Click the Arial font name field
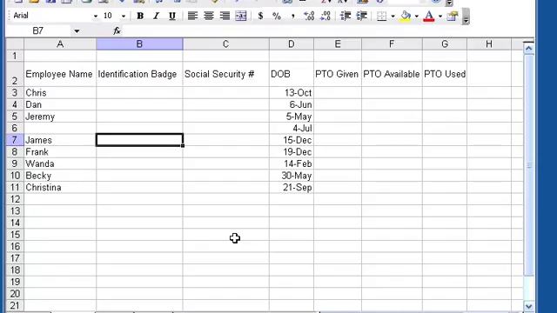Screen dimensions: 557x313 51,16
